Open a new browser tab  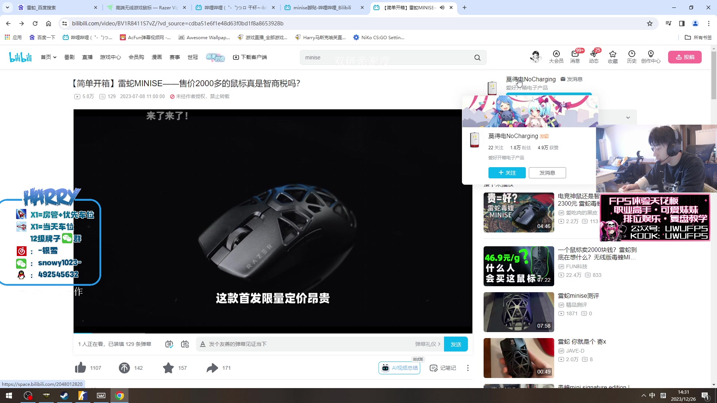coord(465,7)
